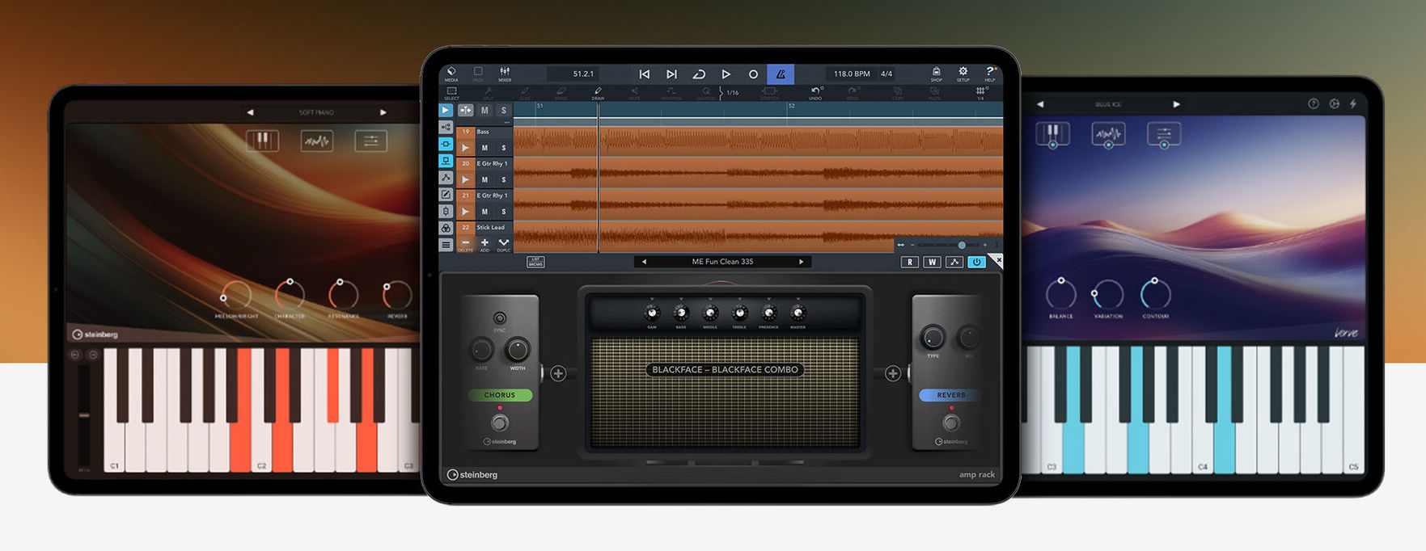Screen dimensions: 1426x551
Task: Open the sliders settings tab in Verve
Action: [1163, 134]
